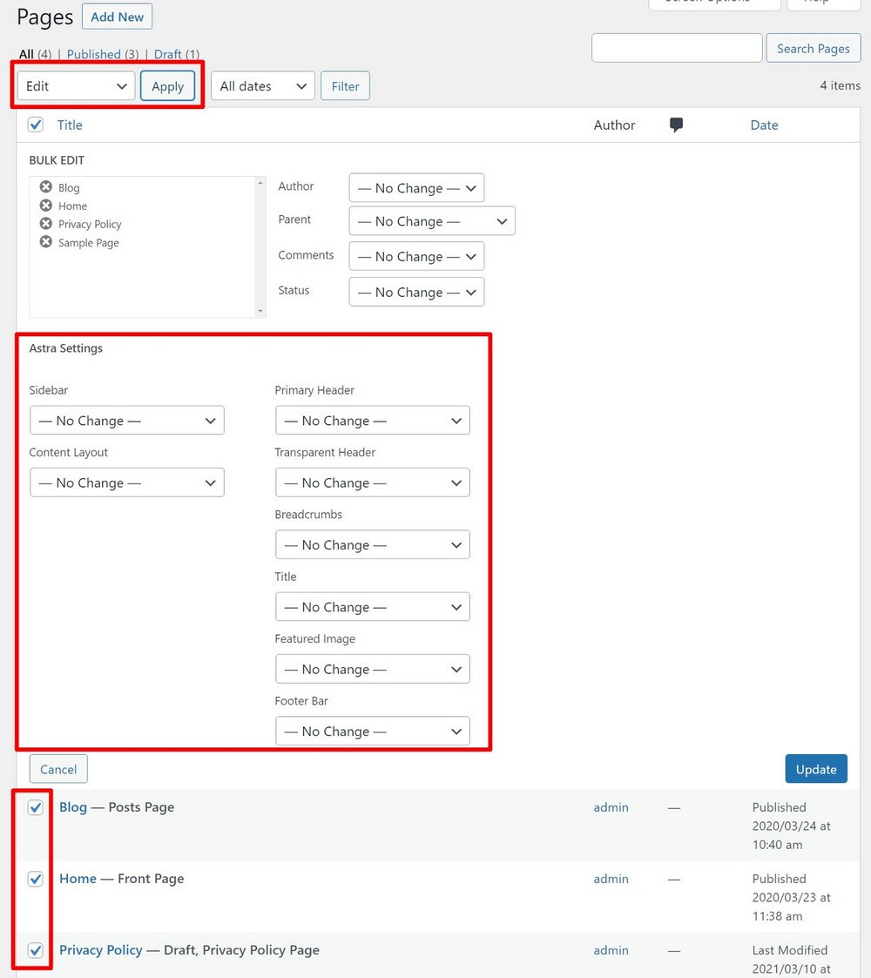The height and width of the screenshot is (978, 871).
Task: Uncheck the Blog page checkbox
Action: 36,807
